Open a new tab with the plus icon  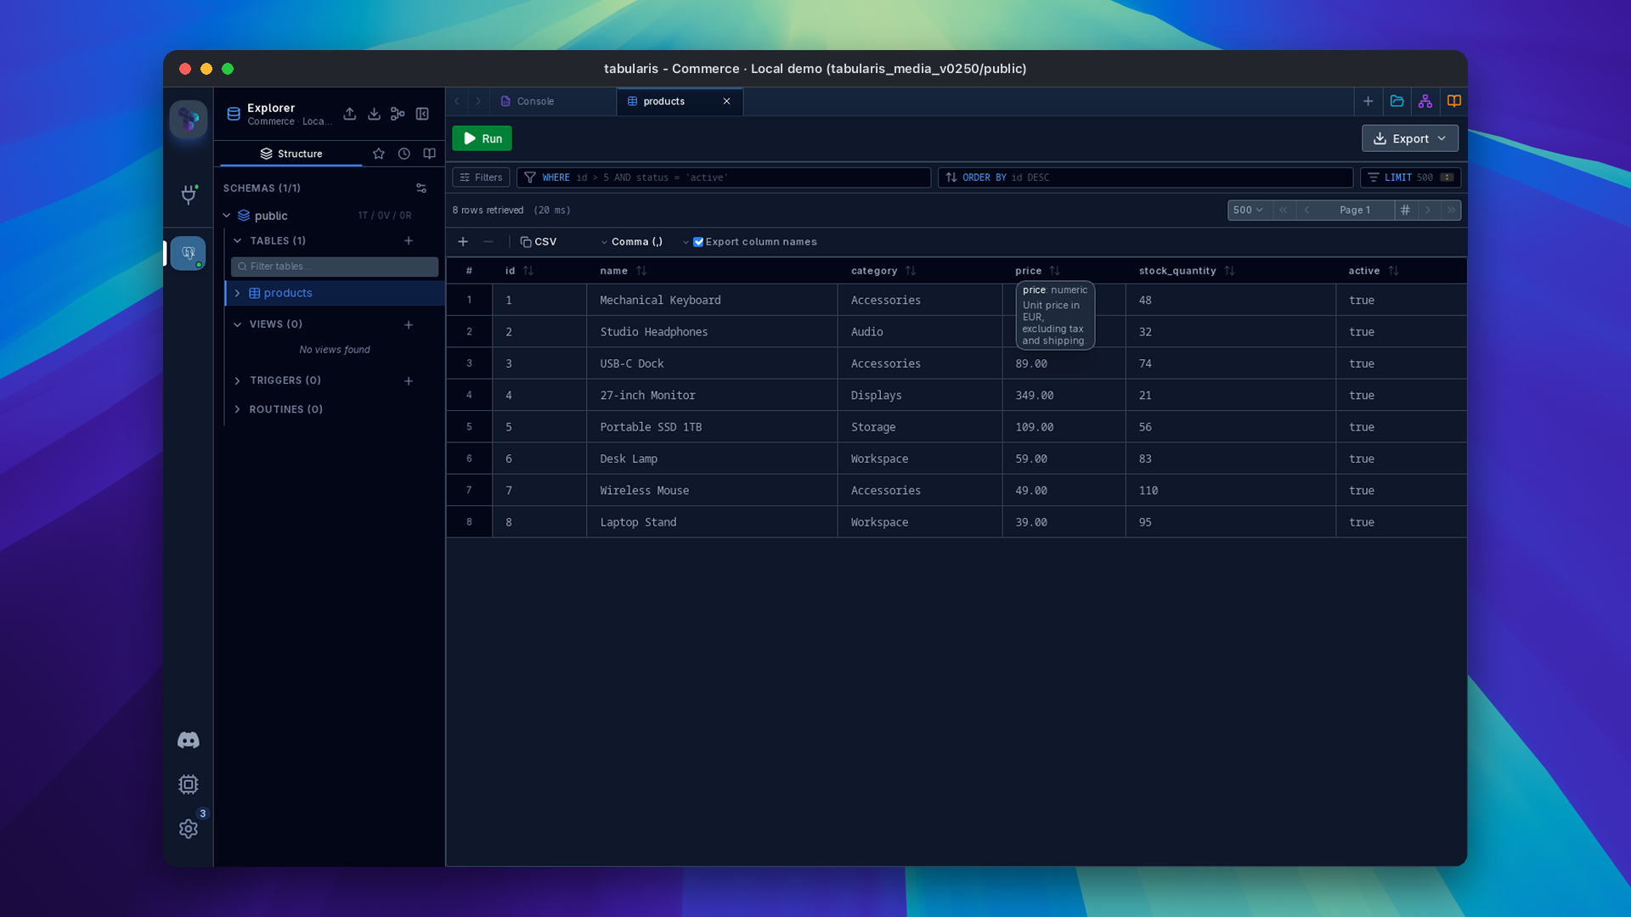1368,101
